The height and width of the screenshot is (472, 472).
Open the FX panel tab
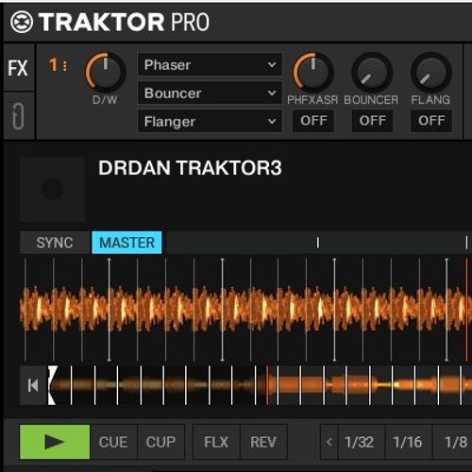click(x=18, y=68)
